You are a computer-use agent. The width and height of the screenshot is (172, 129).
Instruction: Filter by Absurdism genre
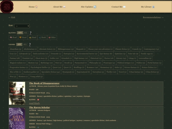coord(16,49)
